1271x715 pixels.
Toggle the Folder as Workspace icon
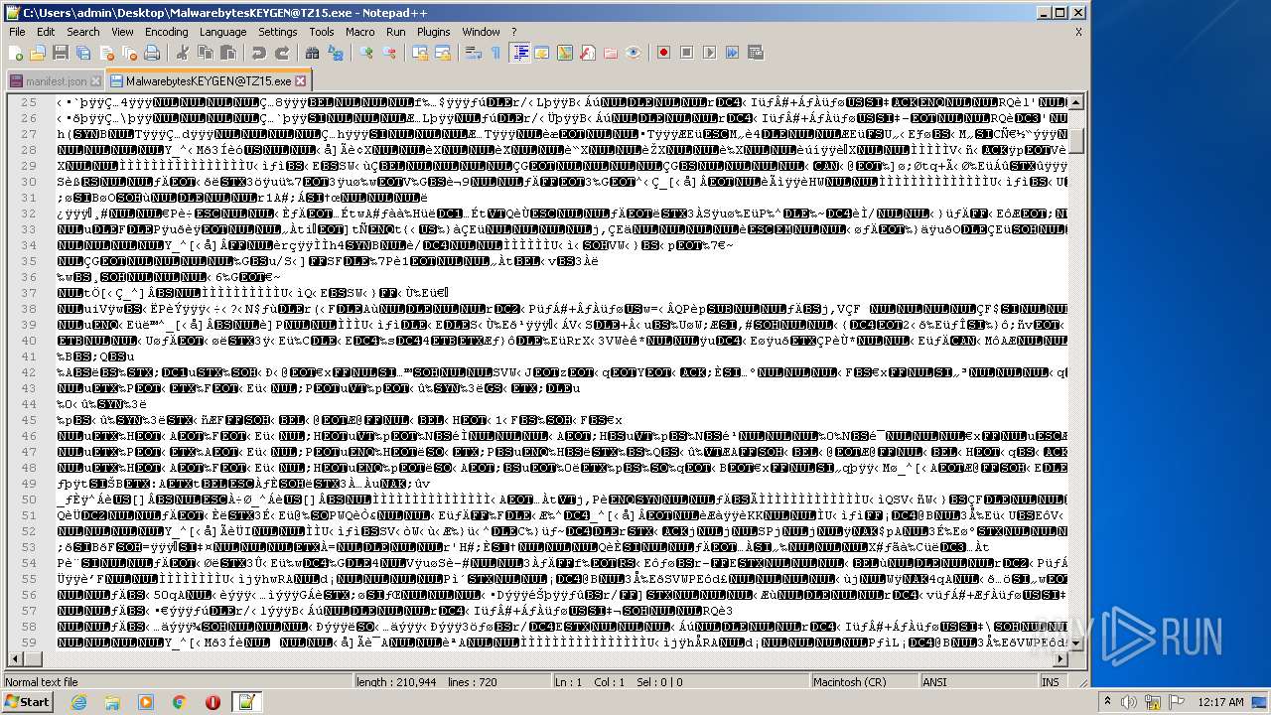coord(611,53)
